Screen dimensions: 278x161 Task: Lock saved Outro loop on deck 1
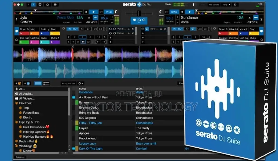coord(129,33)
